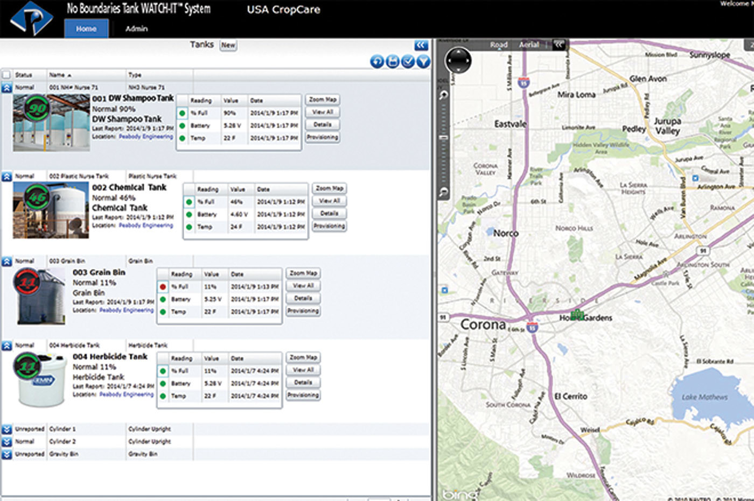Click the 46 percent gauge on Chemical Tank

[37, 197]
